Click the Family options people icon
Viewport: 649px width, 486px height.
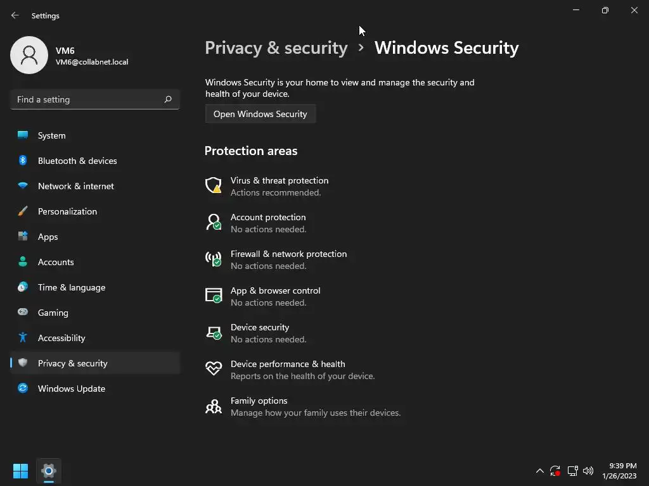click(x=214, y=406)
